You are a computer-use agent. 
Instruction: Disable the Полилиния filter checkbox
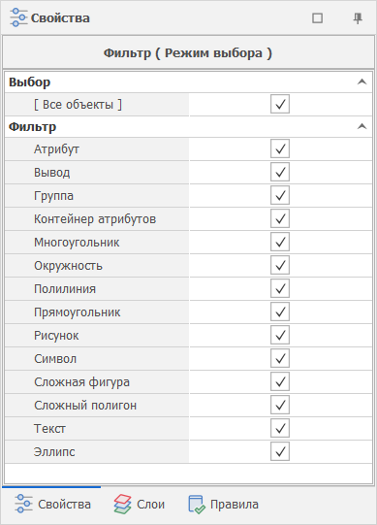(x=280, y=288)
